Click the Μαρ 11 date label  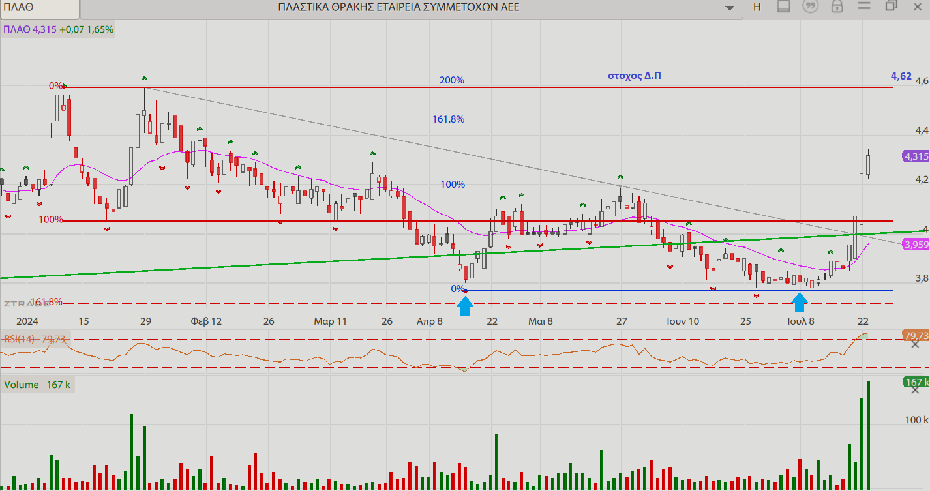tap(330, 321)
